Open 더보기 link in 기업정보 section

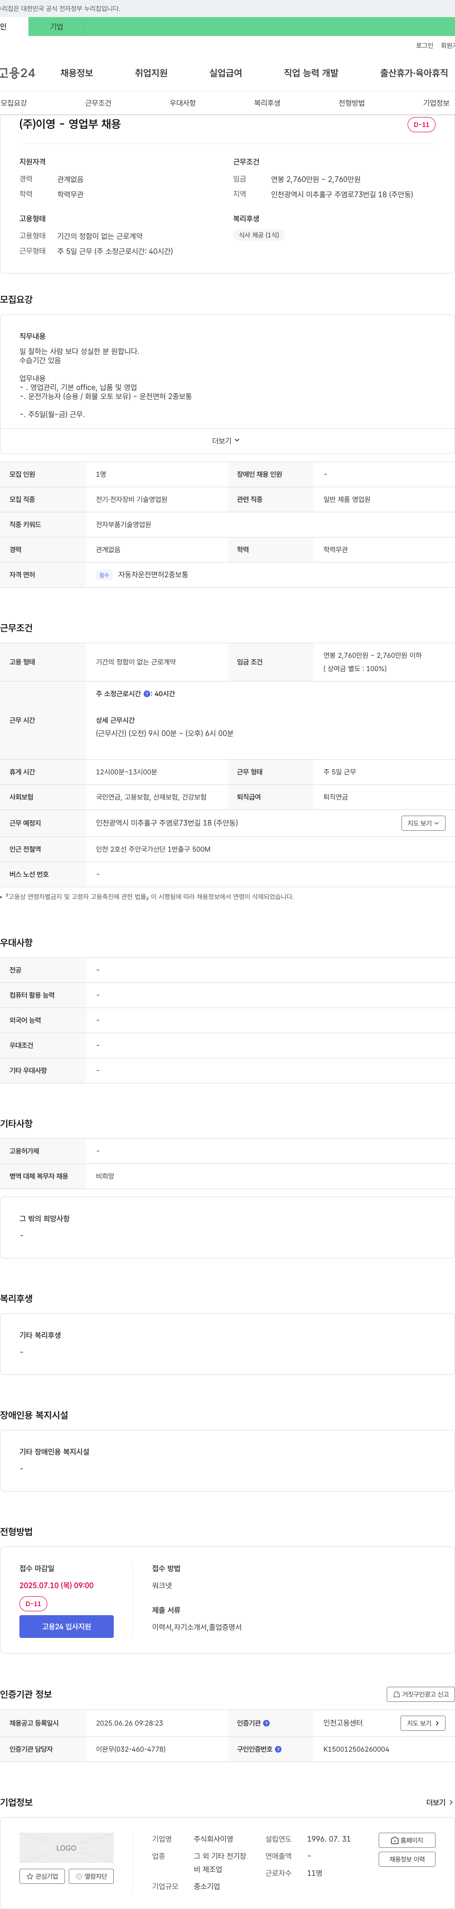pos(439,1802)
